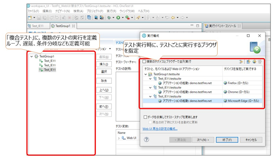Click the New wizard toolbar icon

coord(30,18)
